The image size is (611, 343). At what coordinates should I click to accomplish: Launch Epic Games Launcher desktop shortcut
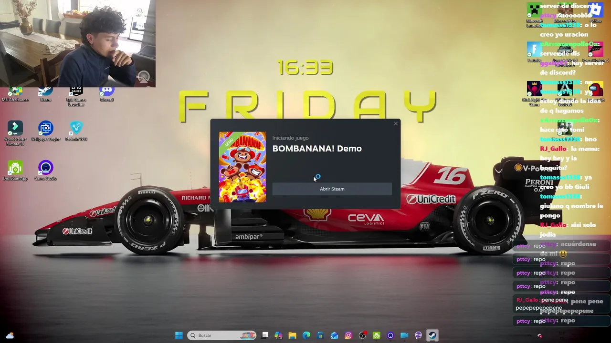[x=76, y=96]
